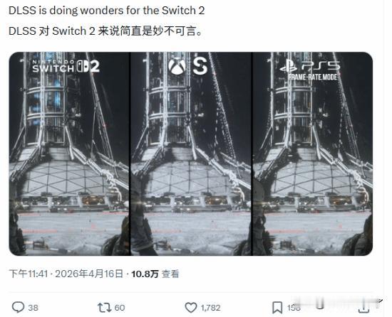Open the retweet count 60
This screenshot has height=317, width=392.
coord(120,308)
